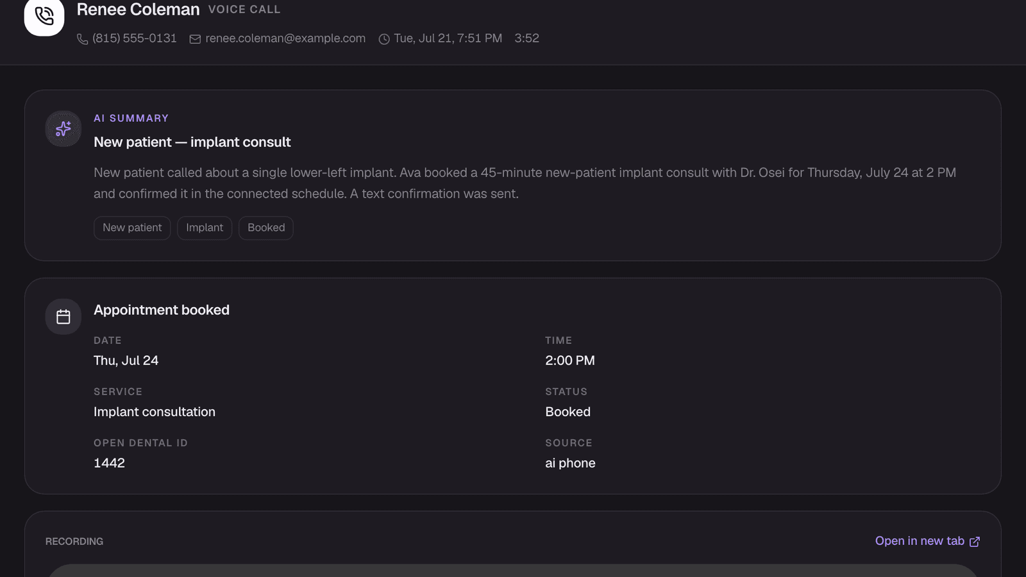Click the call timestamp Tue, Jul 21, 7:51 PM
The height and width of the screenshot is (577, 1026).
point(448,38)
